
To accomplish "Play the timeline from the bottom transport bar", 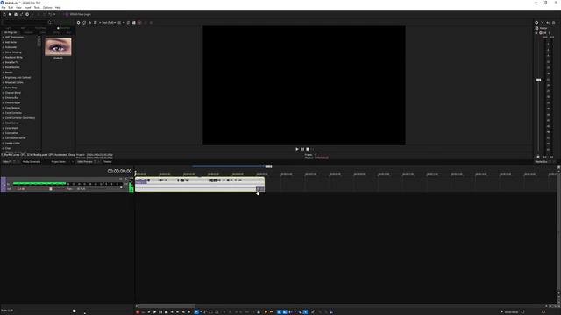I will pyautogui.click(x=155, y=312).
